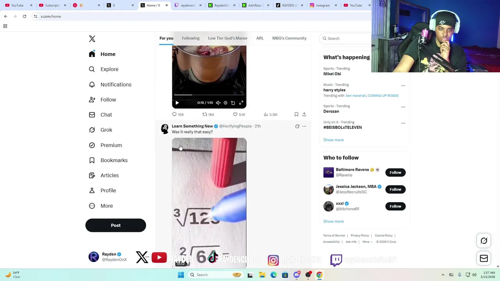Image resolution: width=500 pixels, height=281 pixels.
Task: Open the Follow page in the sidebar
Action: (103, 100)
